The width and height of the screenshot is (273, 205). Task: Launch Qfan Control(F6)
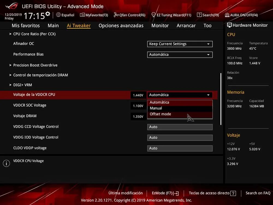point(129,15)
